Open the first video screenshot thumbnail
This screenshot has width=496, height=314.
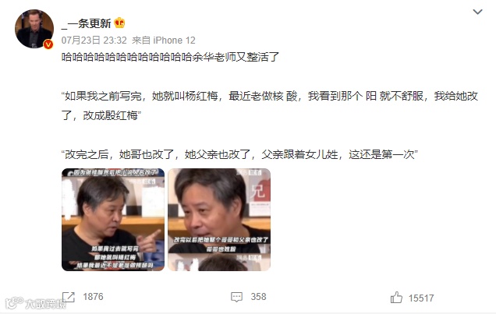tap(113, 220)
